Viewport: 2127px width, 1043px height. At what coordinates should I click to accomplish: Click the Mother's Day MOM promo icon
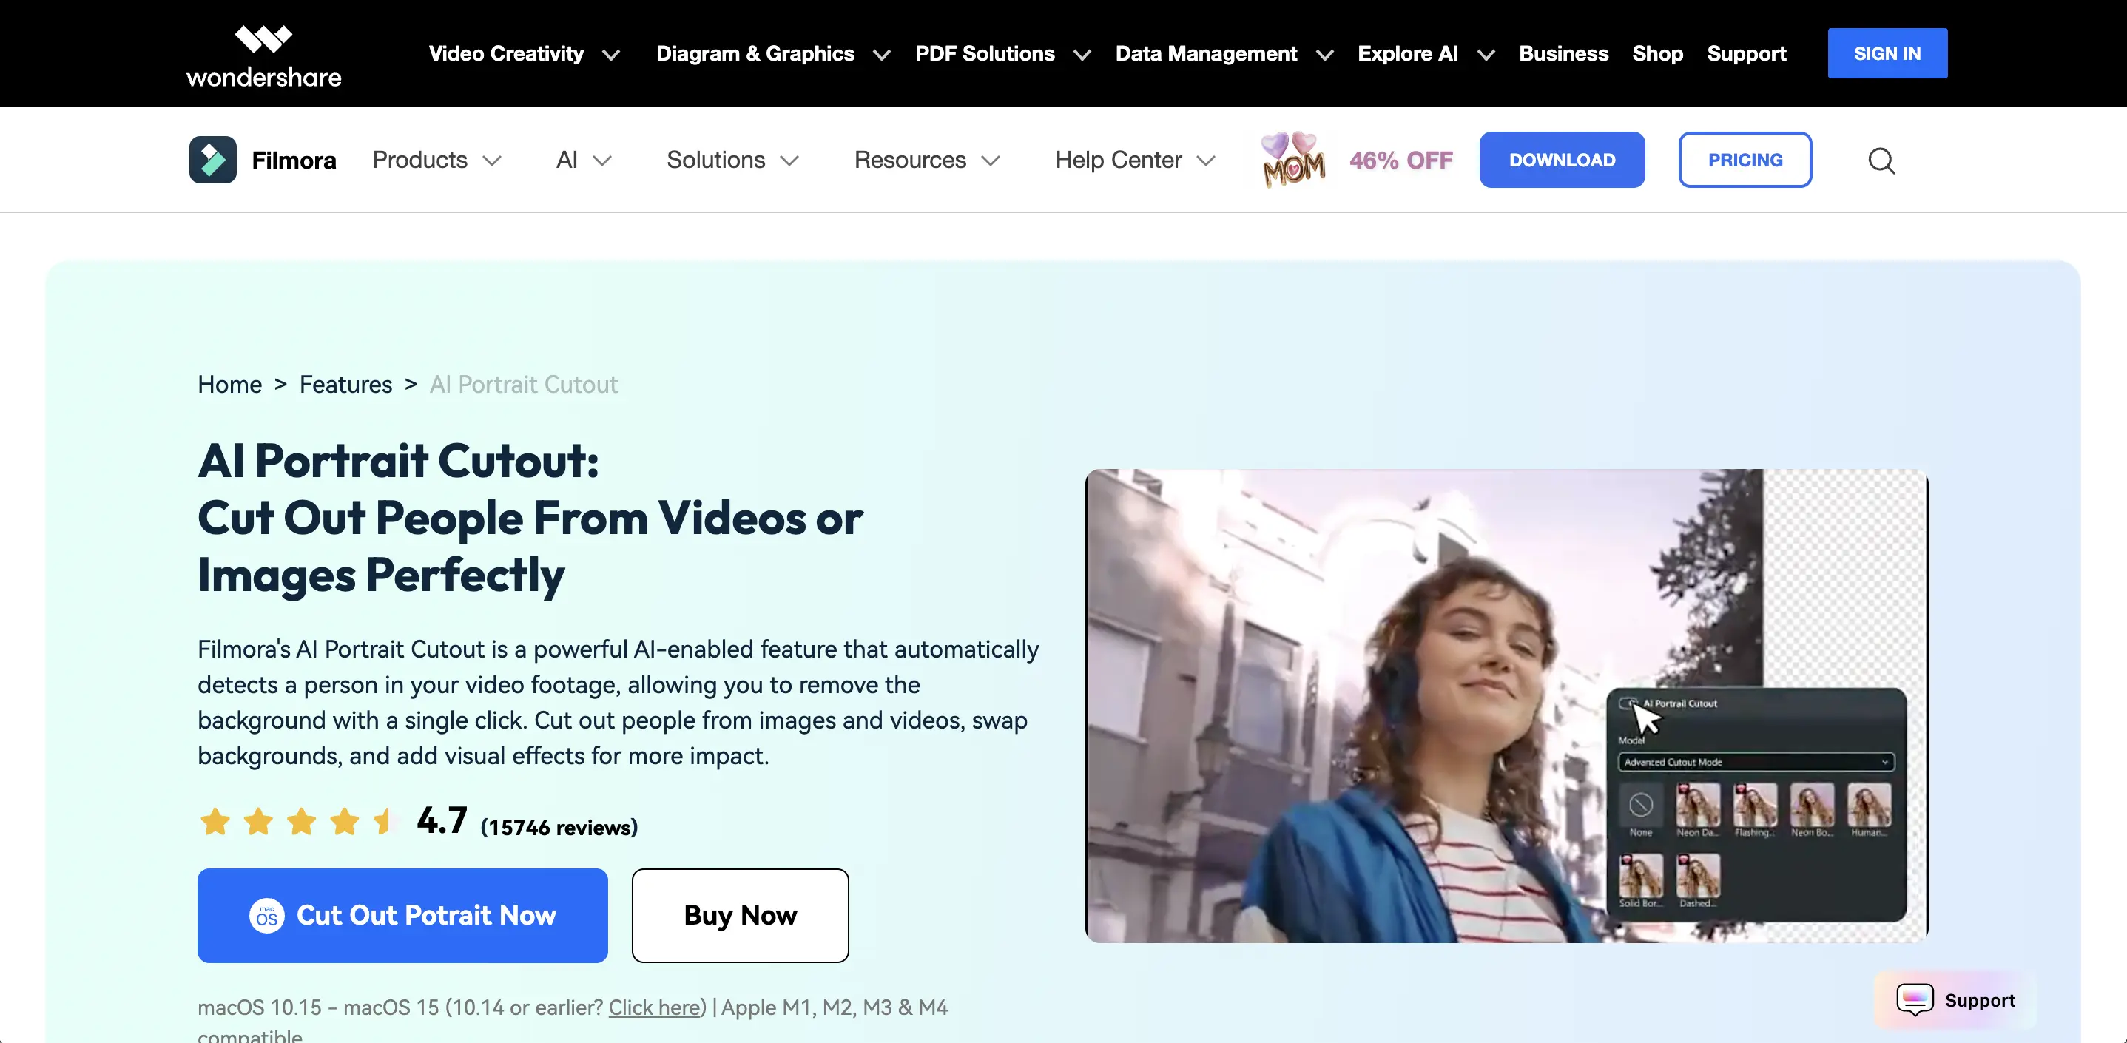coord(1292,158)
